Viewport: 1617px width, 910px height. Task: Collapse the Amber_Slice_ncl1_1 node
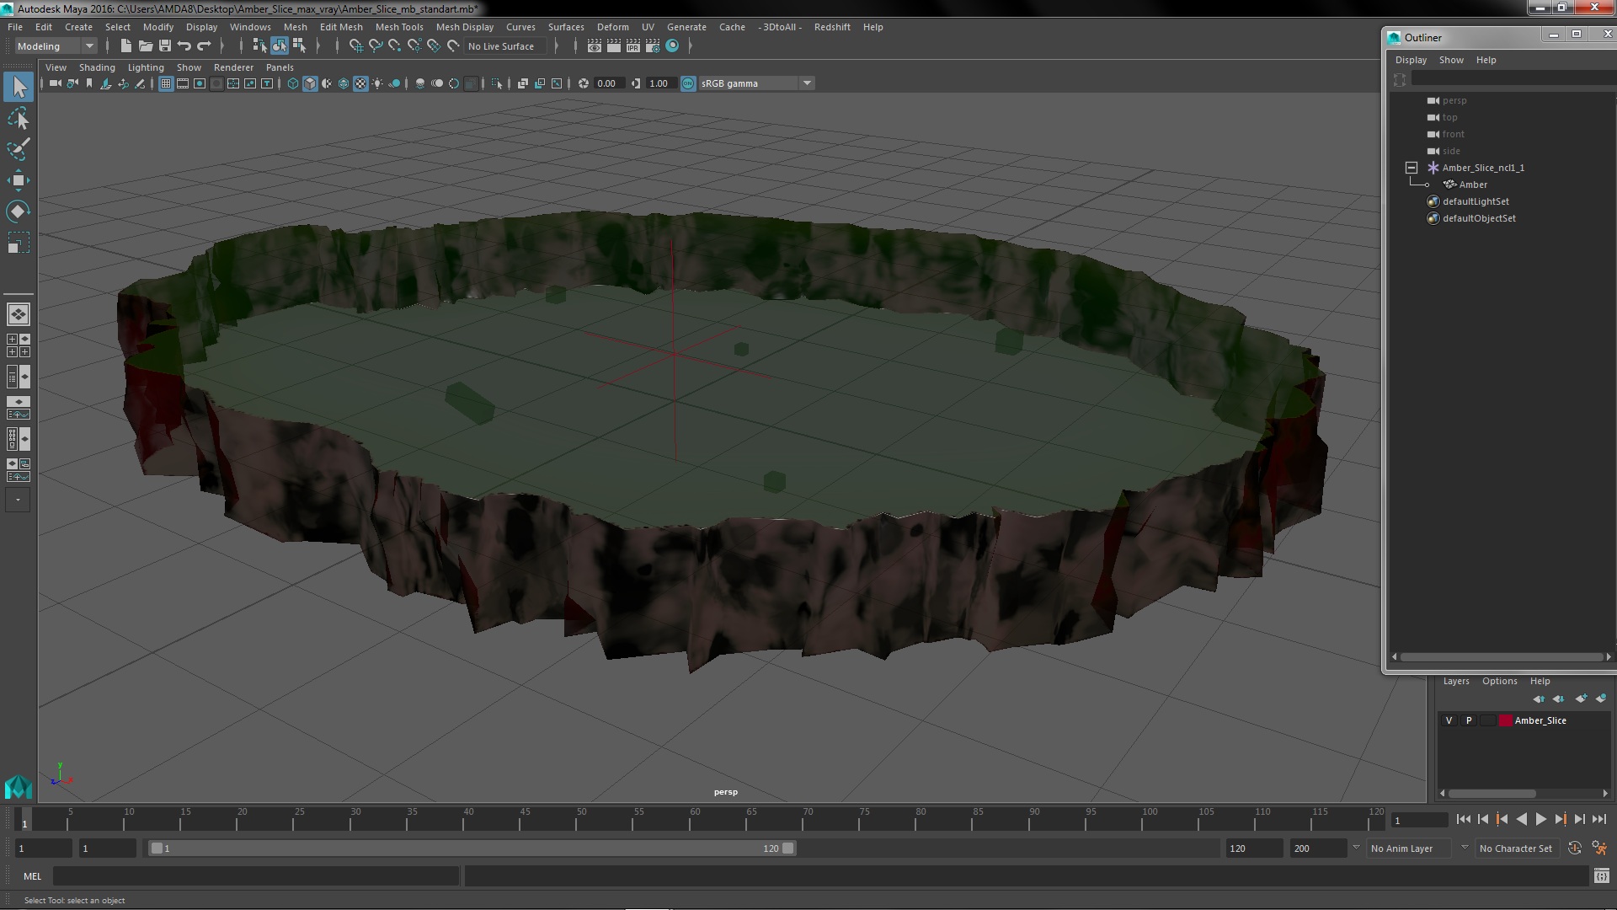coord(1412,168)
